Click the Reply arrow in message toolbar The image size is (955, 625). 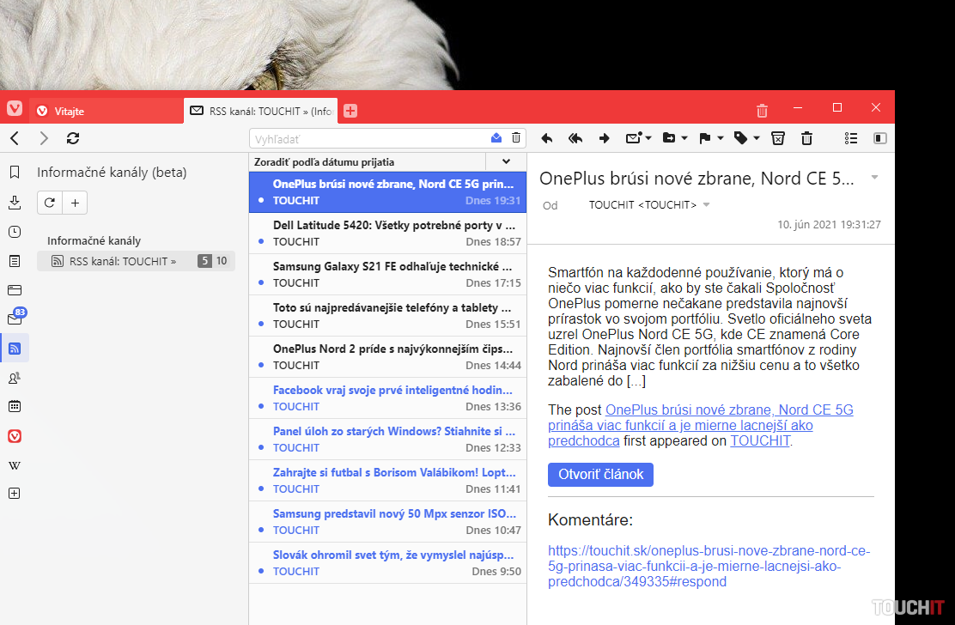(546, 138)
